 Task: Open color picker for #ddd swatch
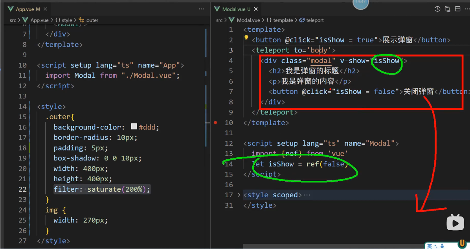[134, 127]
